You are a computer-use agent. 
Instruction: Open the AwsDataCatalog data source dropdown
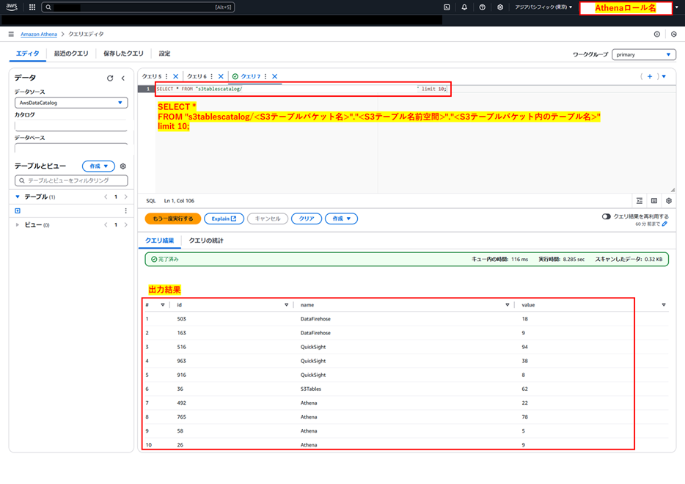pos(70,103)
